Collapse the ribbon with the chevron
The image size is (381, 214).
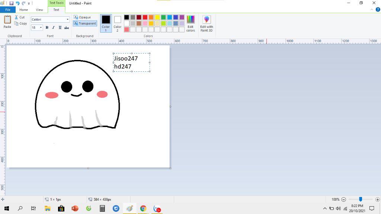coord(372,10)
